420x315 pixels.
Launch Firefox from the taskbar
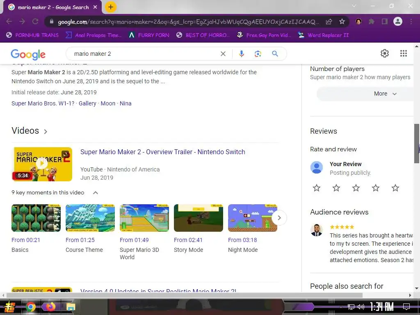click(50, 307)
